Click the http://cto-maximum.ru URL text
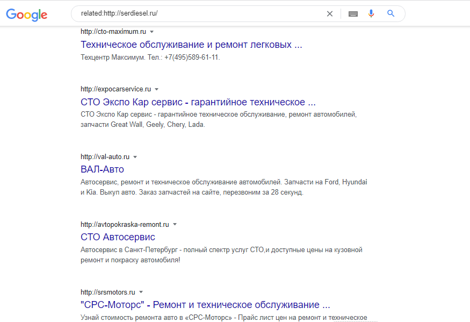Screen dimensions: 470x322 pos(113,32)
